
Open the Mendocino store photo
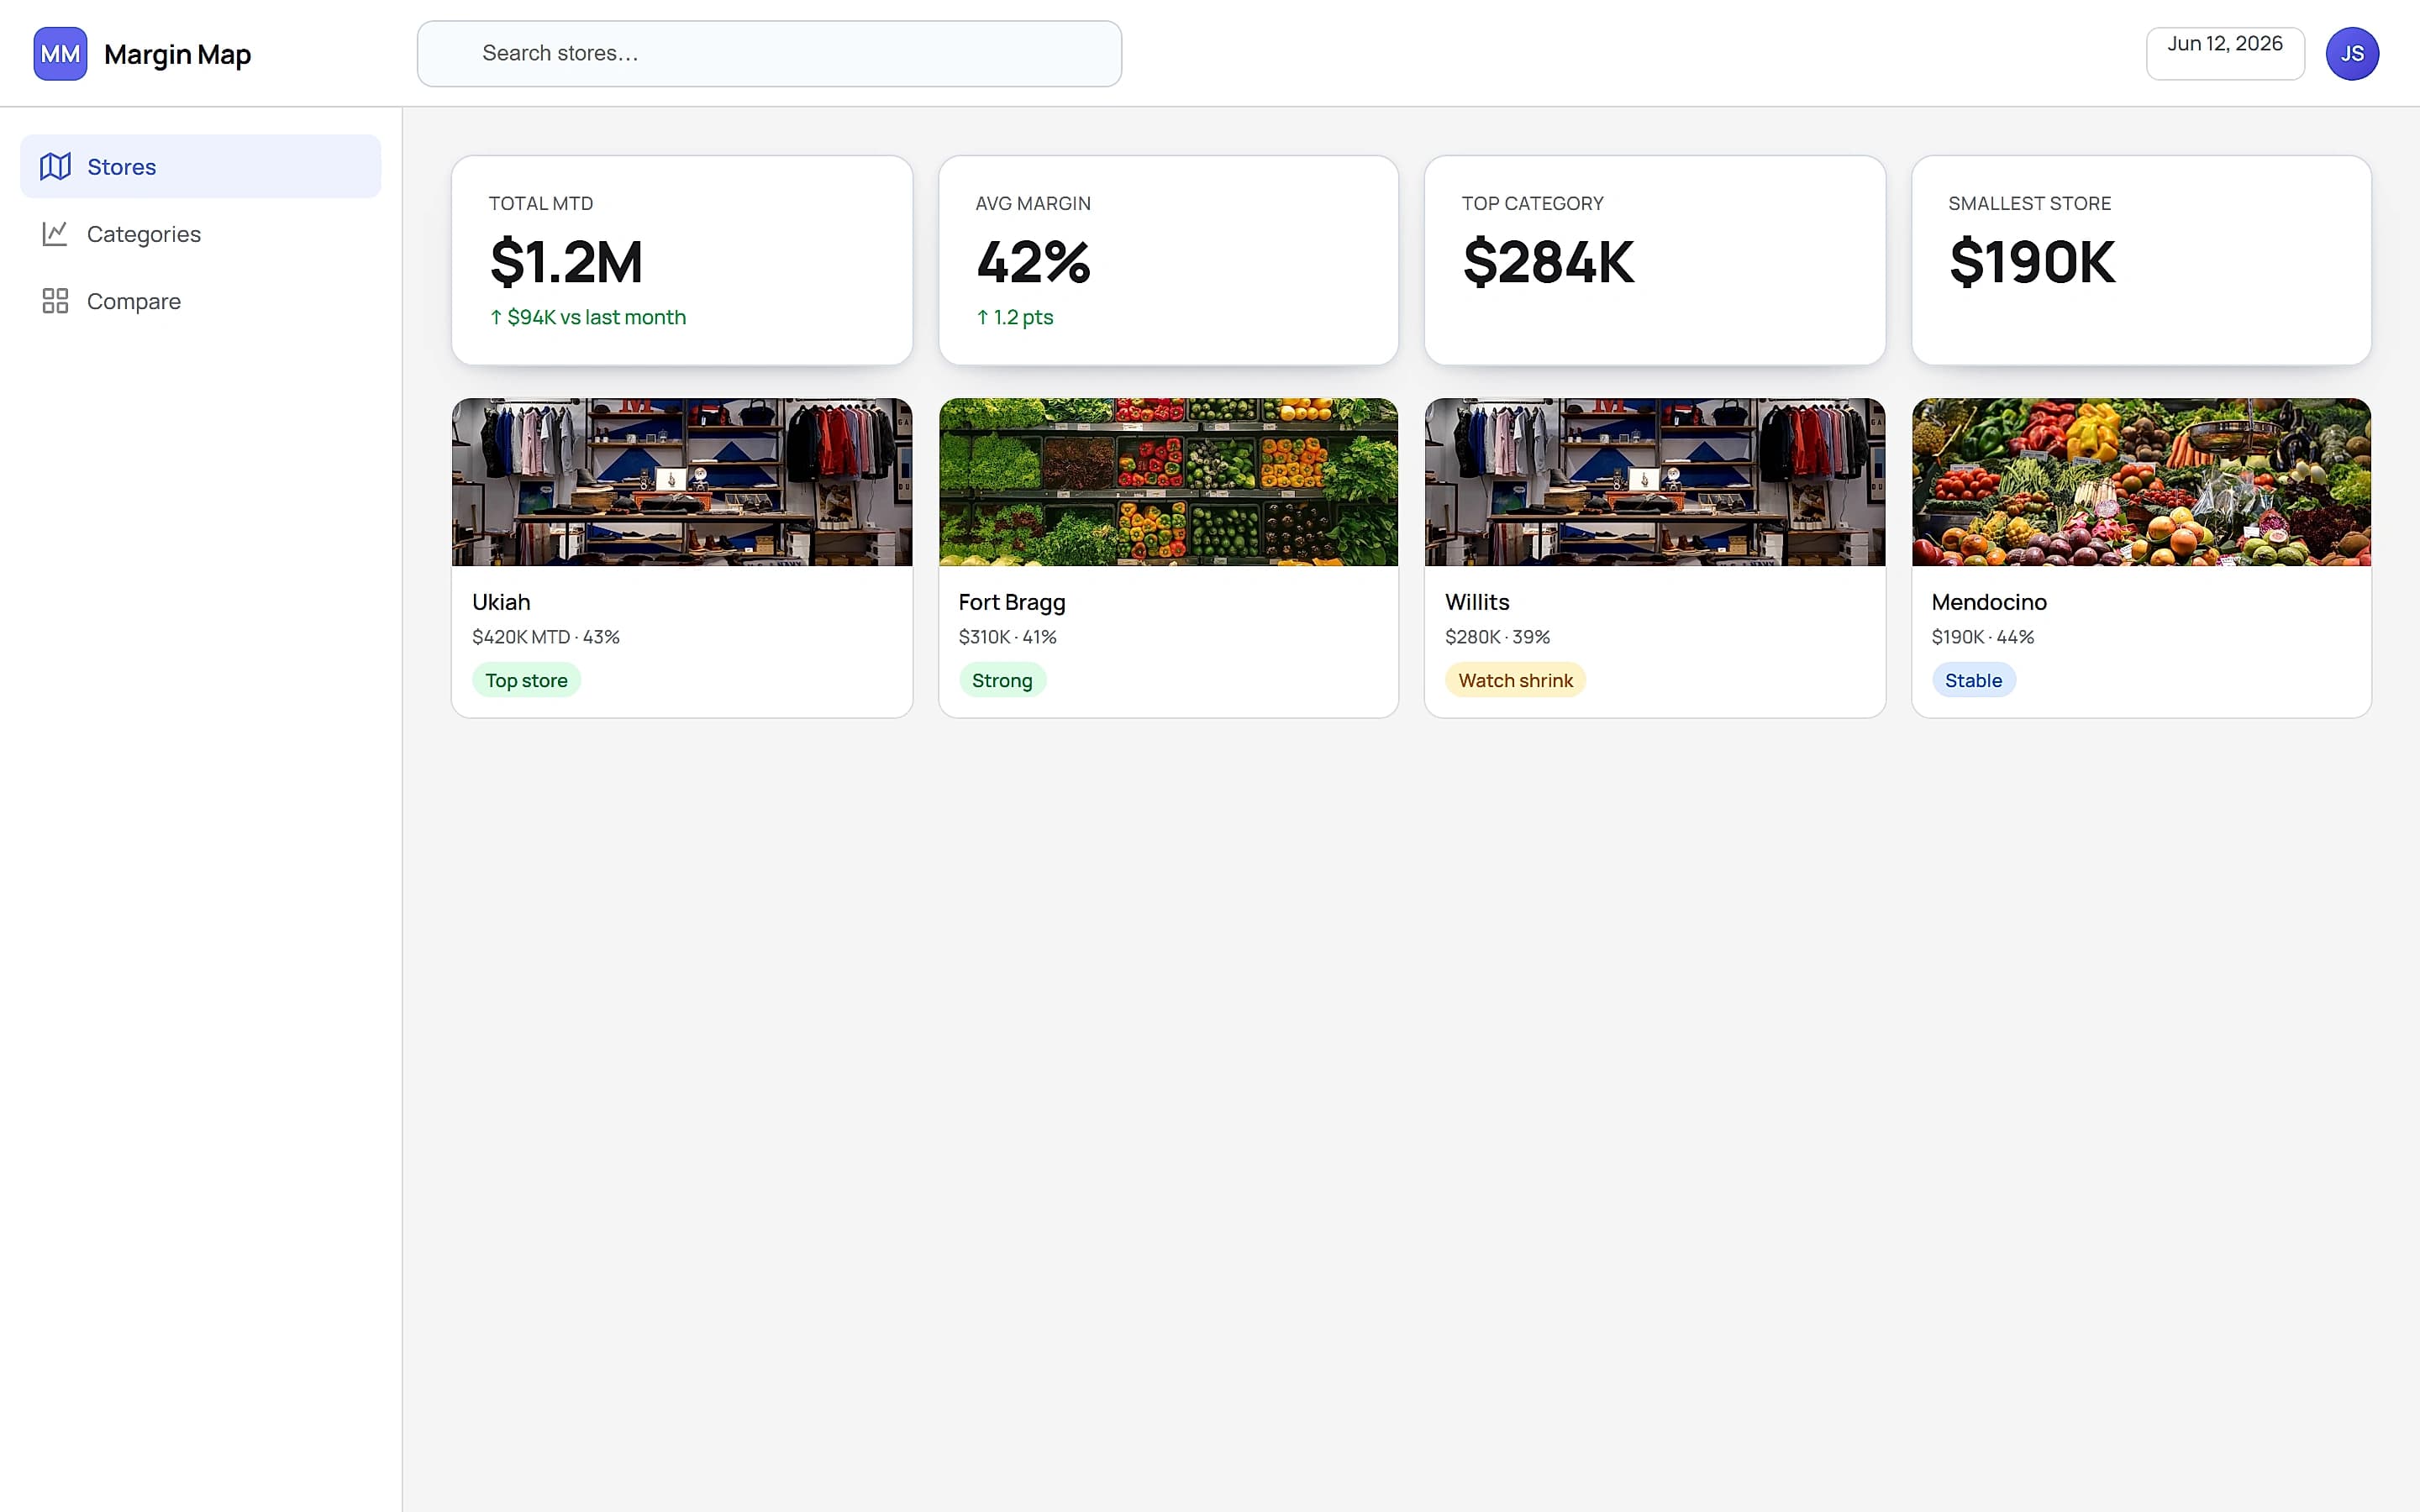(2141, 482)
